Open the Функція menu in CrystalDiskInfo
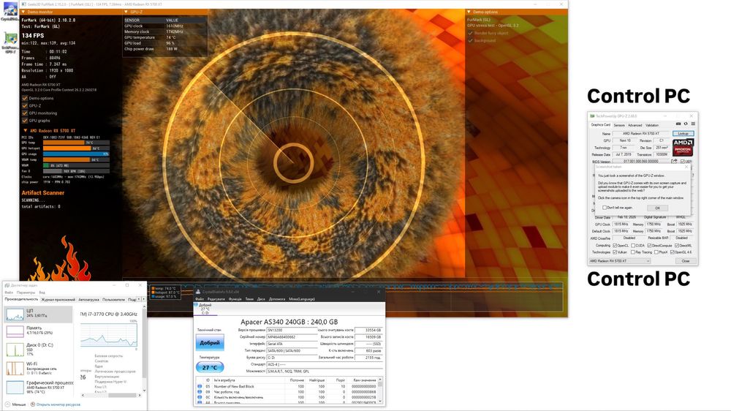The width and height of the screenshot is (731, 411). tap(235, 299)
